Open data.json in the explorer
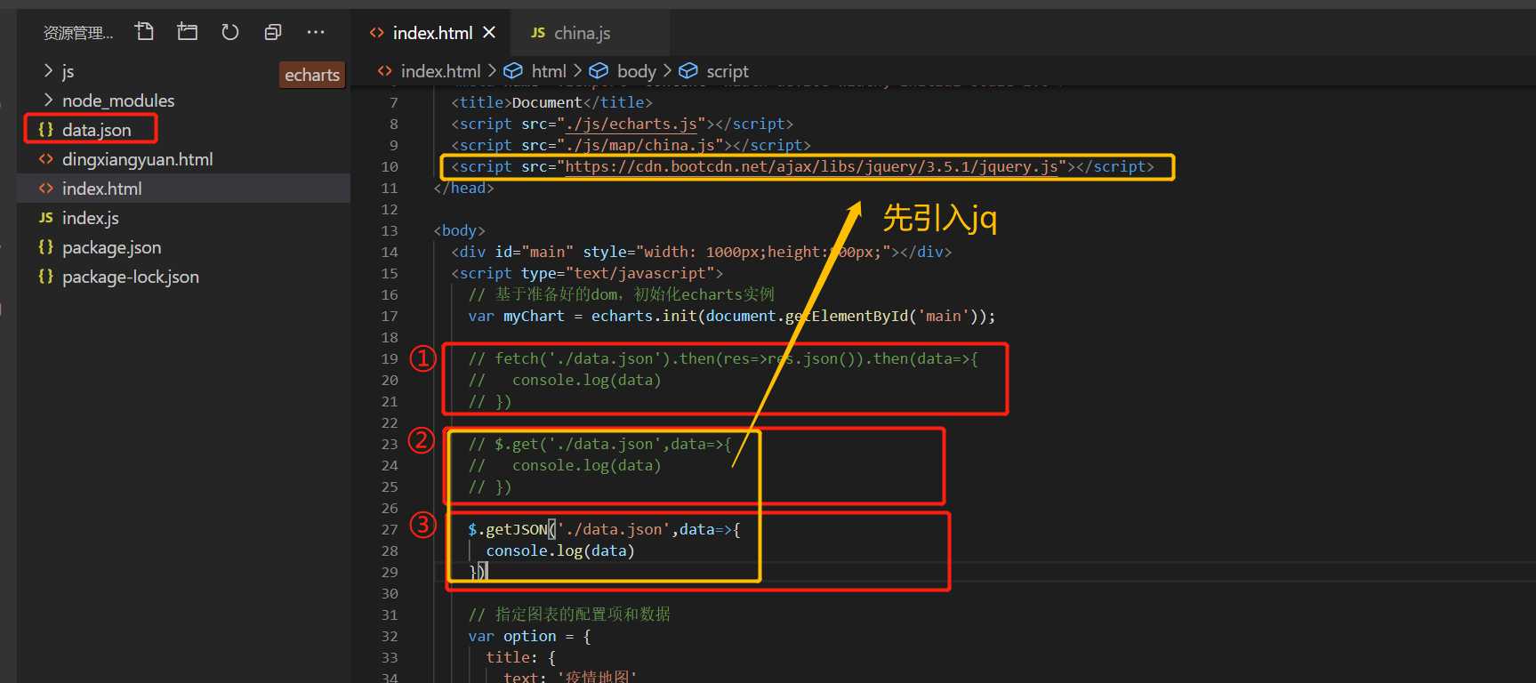 [96, 130]
